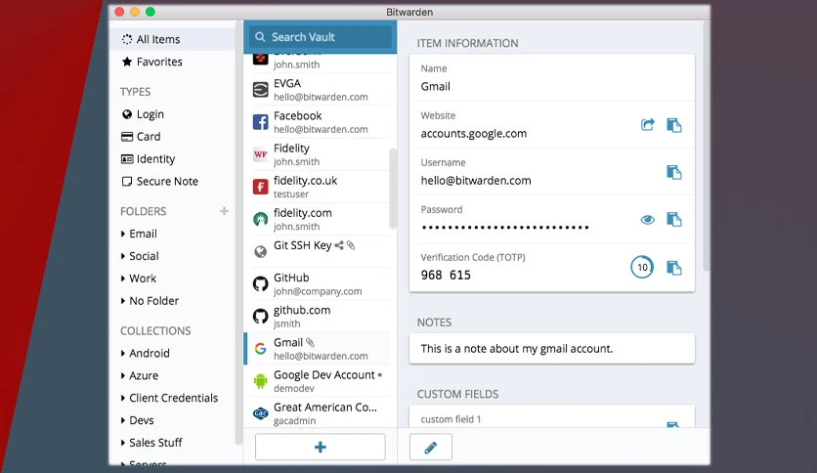Image resolution: width=817 pixels, height=473 pixels.
Task: Open the Great American Co... entry
Action: tap(320, 413)
